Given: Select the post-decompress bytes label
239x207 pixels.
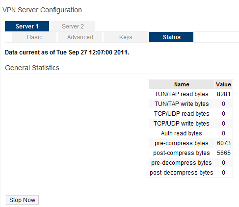Looking at the screenshot, I should click(182, 173).
